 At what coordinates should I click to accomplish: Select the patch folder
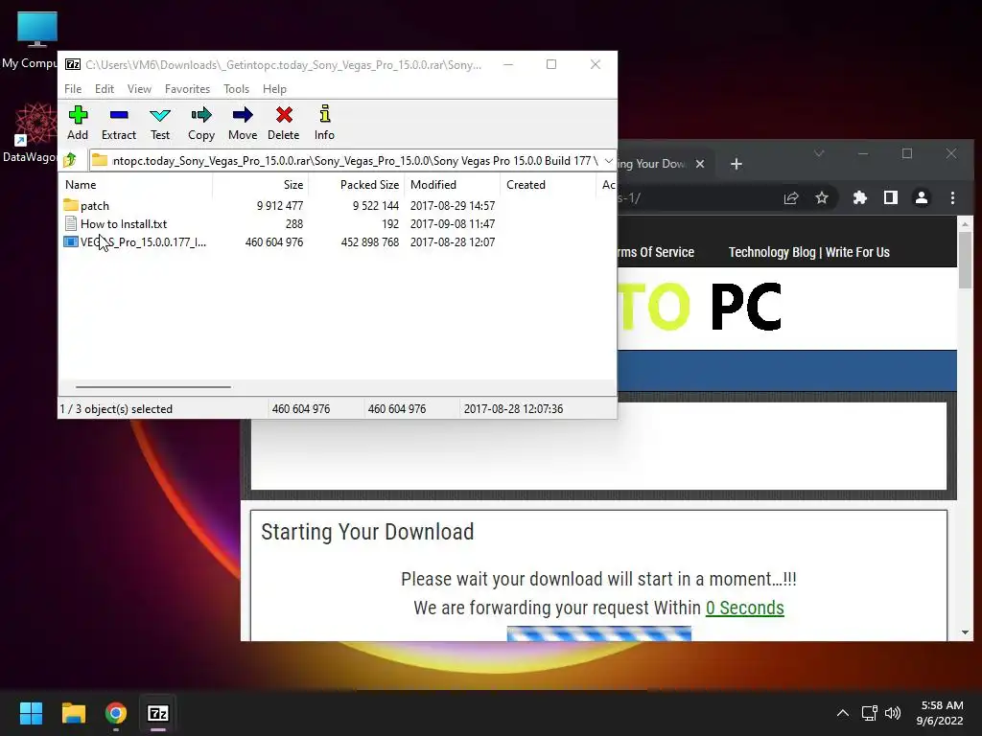click(86, 205)
